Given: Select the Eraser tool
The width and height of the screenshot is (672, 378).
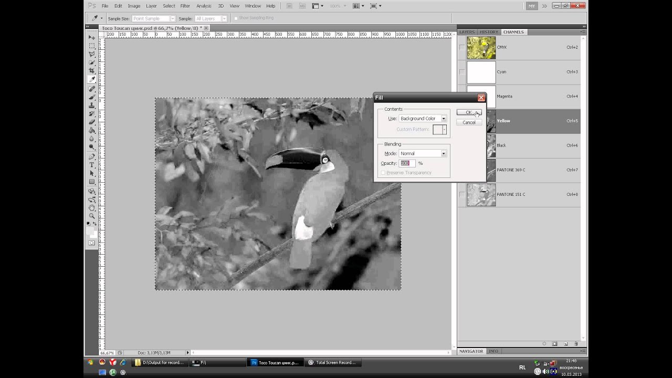Looking at the screenshot, I should [x=92, y=122].
